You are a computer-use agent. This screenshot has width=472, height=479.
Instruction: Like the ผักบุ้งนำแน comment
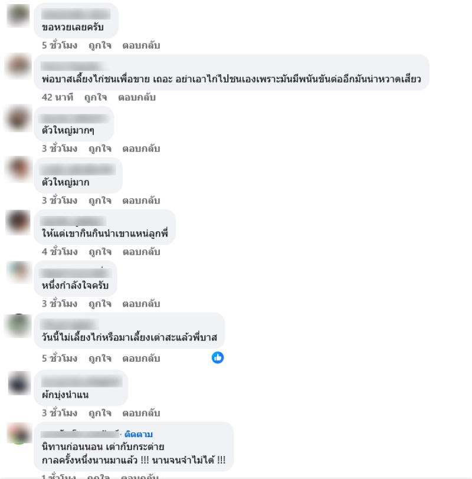click(100, 413)
